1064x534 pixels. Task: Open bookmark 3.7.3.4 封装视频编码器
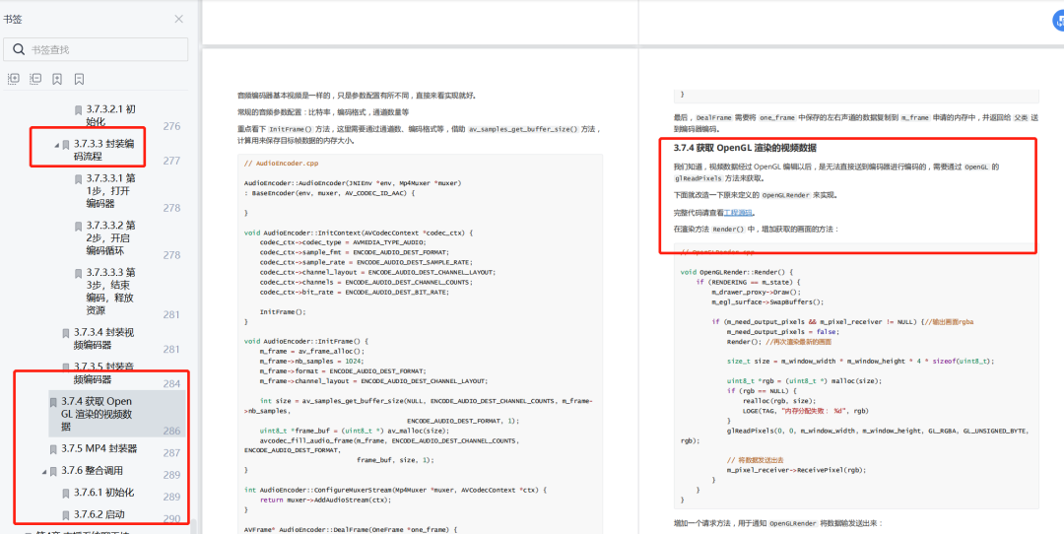[x=103, y=339]
